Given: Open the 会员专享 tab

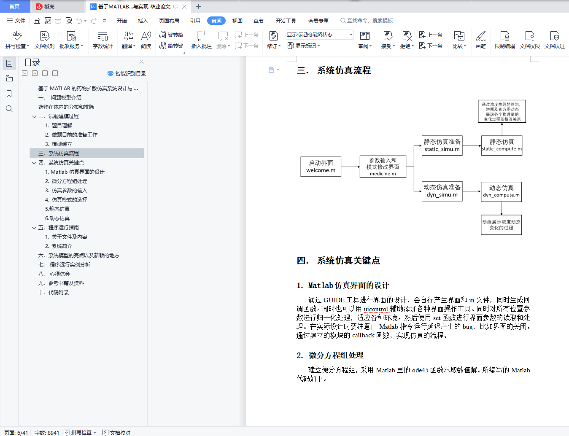Looking at the screenshot, I should point(318,21).
